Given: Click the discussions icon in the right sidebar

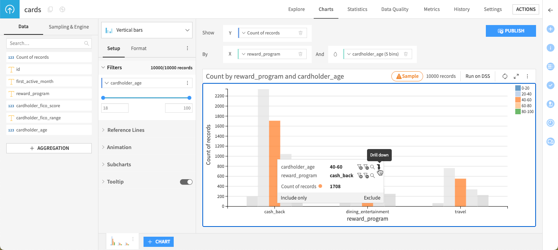Looking at the screenshot, I should click(550, 142).
